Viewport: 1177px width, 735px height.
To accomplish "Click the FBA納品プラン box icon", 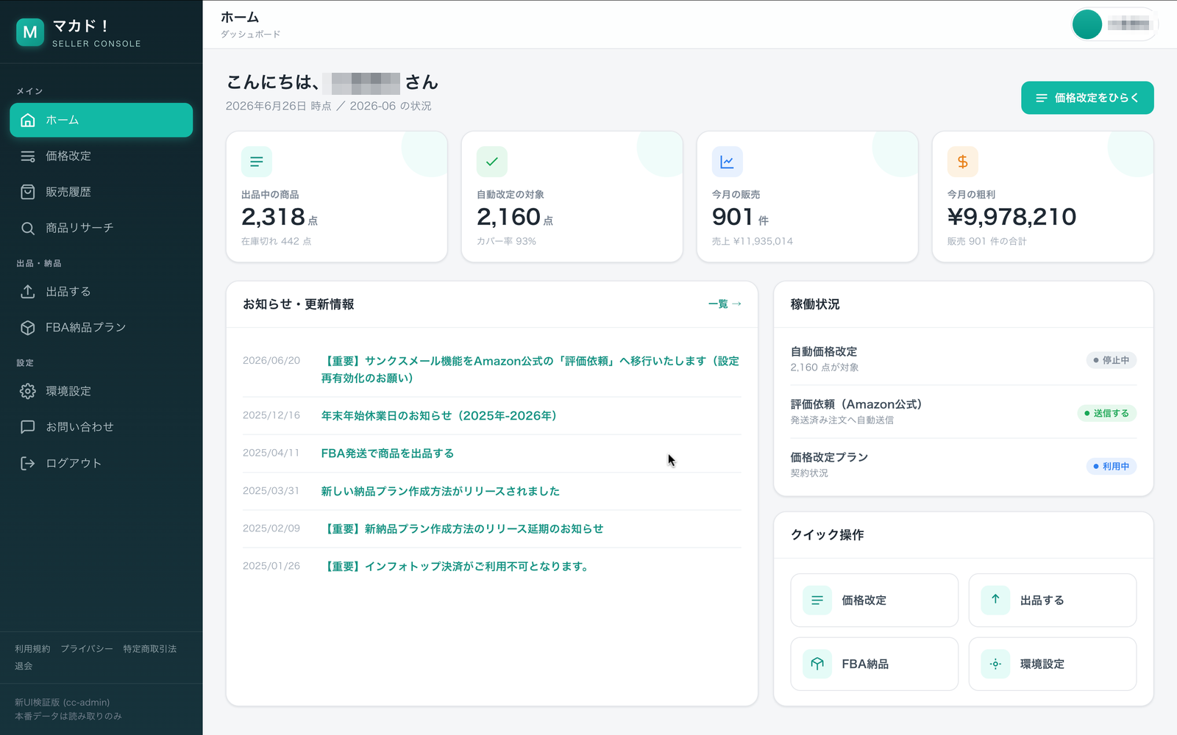I will [x=28, y=328].
